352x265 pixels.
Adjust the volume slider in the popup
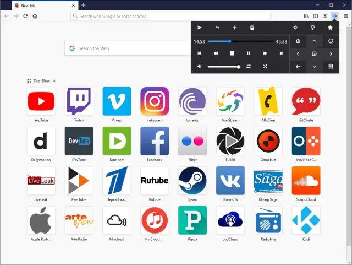pos(224,67)
